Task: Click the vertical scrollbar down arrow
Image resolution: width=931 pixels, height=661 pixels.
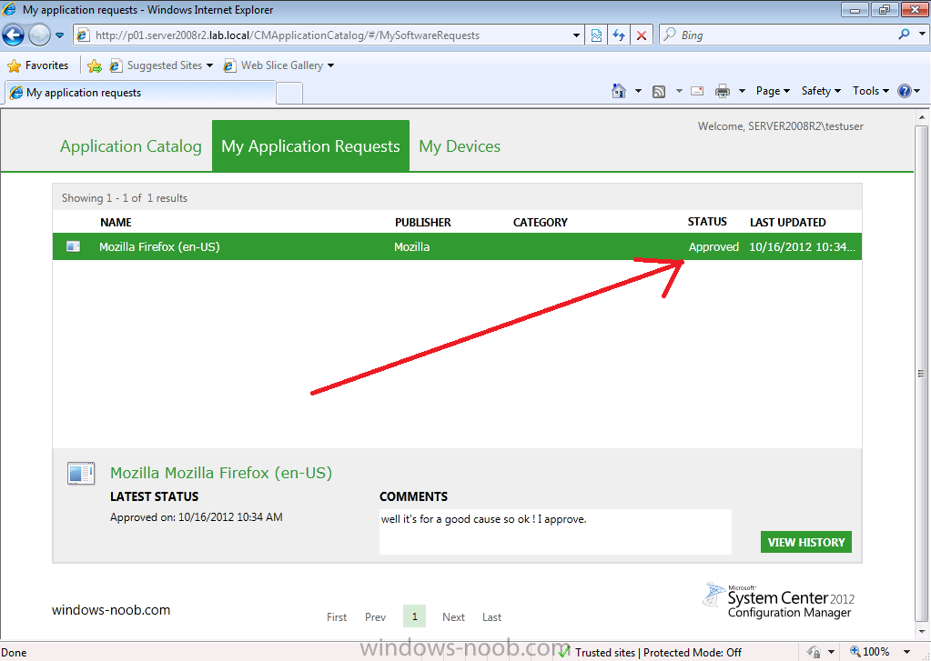Action: [922, 632]
